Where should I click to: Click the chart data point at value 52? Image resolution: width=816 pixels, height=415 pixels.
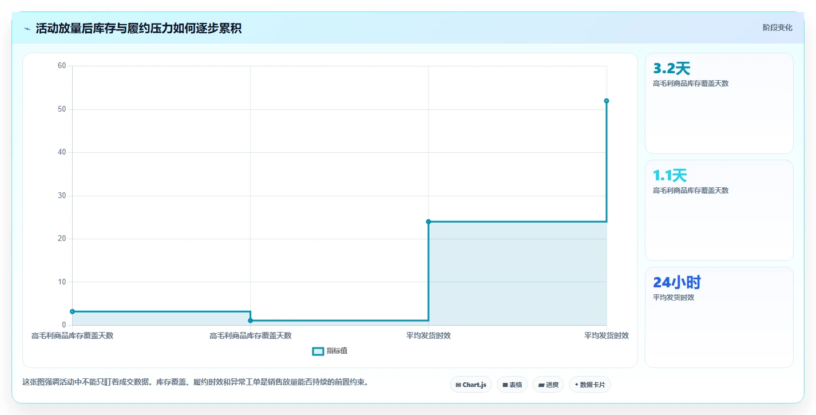(x=607, y=101)
